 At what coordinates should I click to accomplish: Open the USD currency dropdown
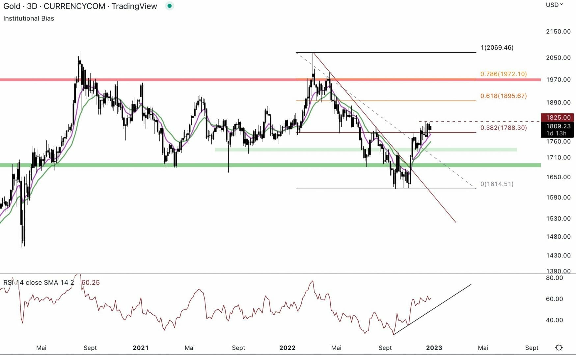point(554,5)
